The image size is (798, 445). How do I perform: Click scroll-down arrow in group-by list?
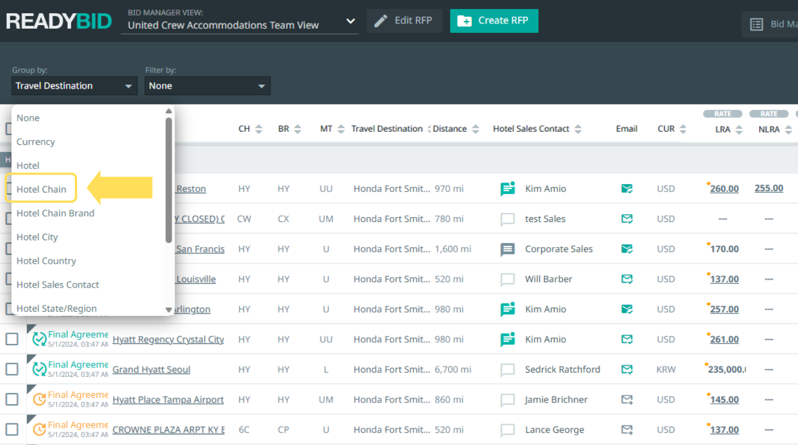(169, 310)
